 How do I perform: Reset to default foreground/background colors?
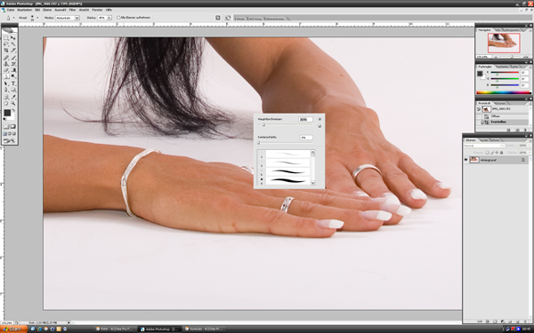4,119
